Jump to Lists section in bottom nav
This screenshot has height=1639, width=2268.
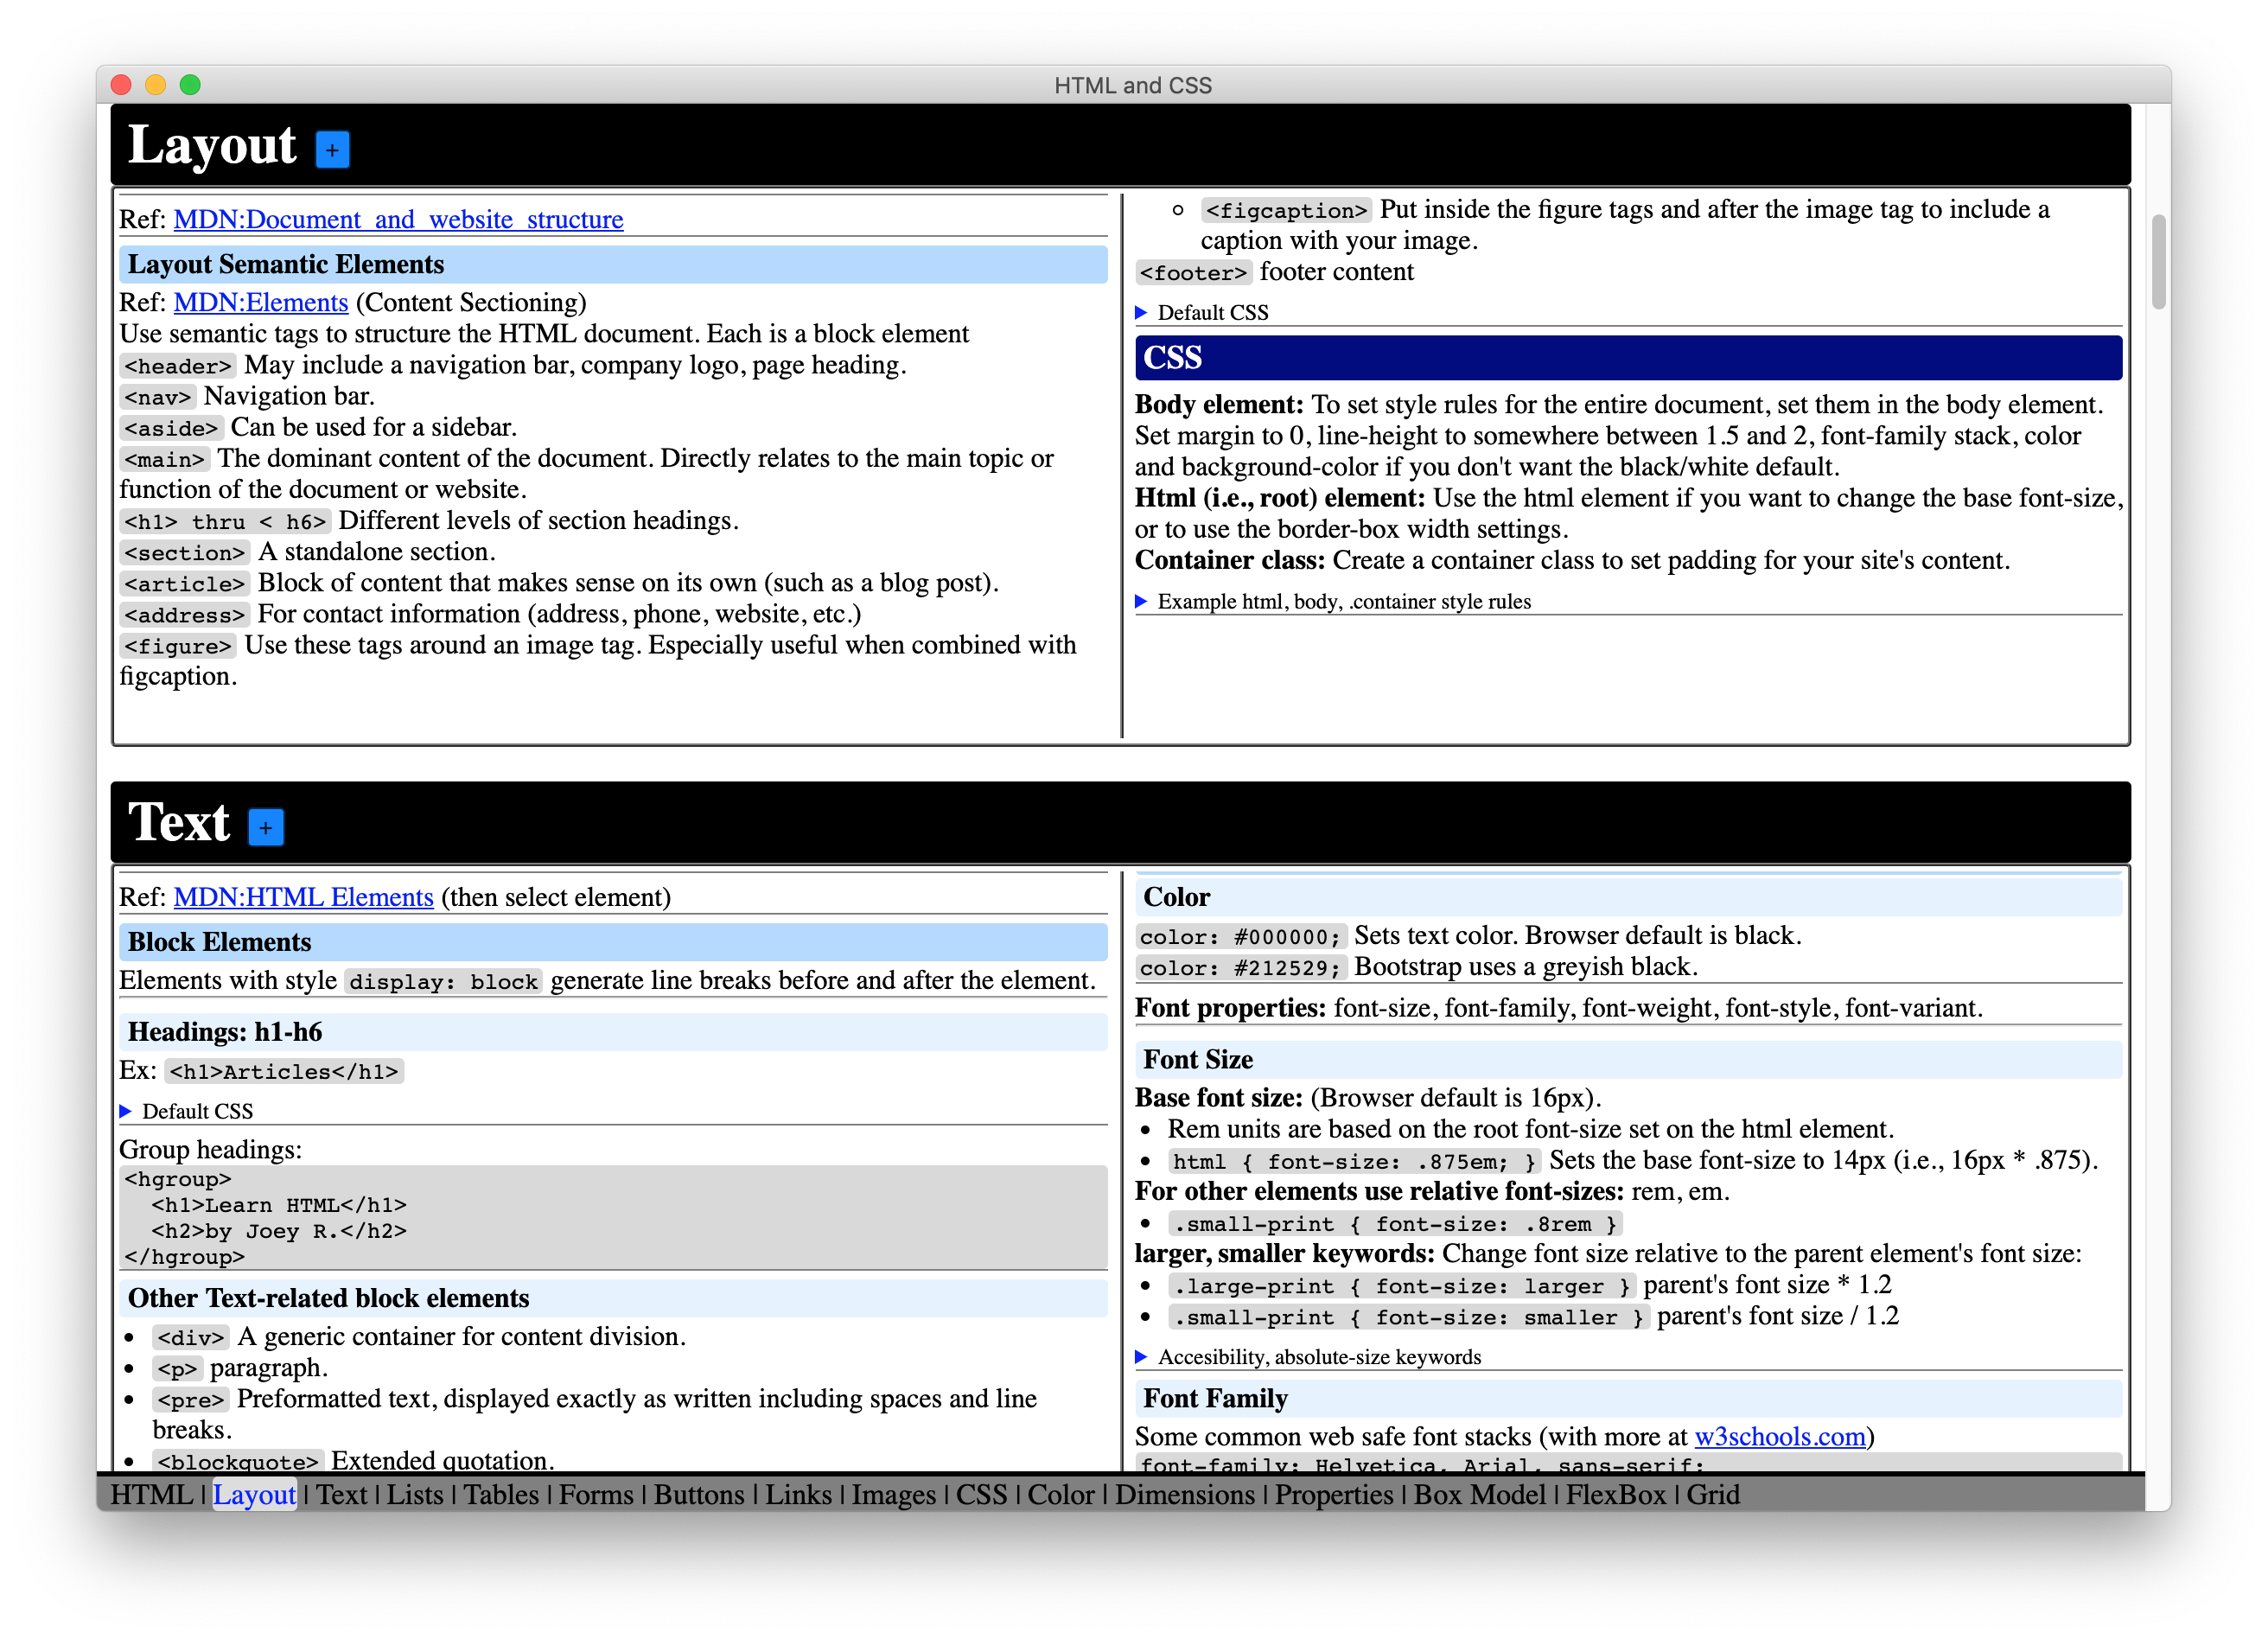click(x=415, y=1495)
